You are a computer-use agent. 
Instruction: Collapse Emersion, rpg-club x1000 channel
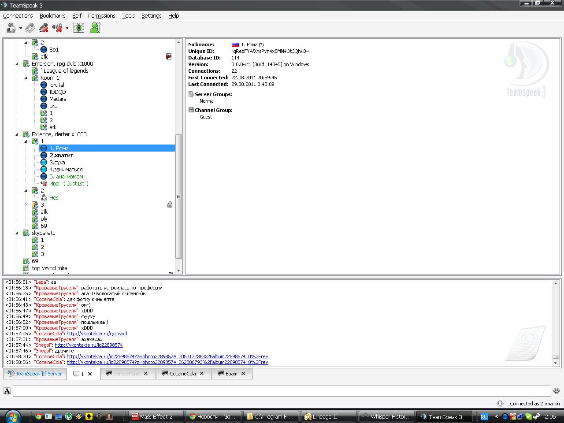point(17,64)
